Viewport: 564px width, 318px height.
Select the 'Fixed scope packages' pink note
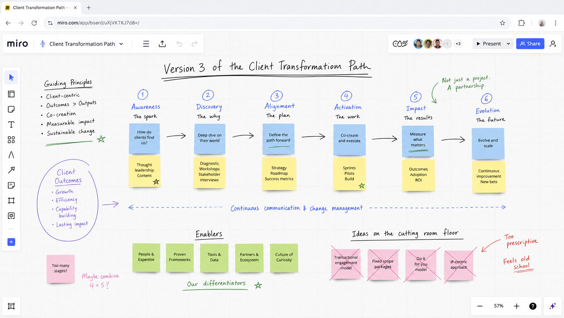383,264
